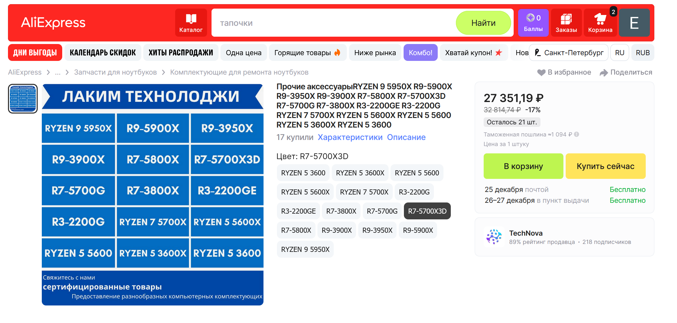
Task: Open the user profile avatar E
Action: pos(634,23)
